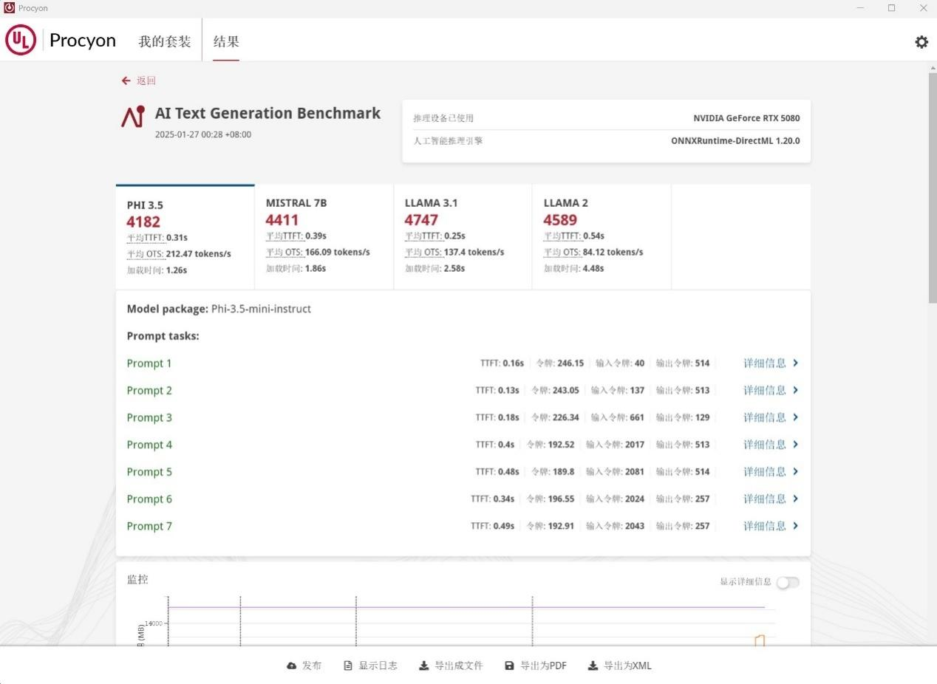Click the Prompt 1 label

pyautogui.click(x=149, y=363)
